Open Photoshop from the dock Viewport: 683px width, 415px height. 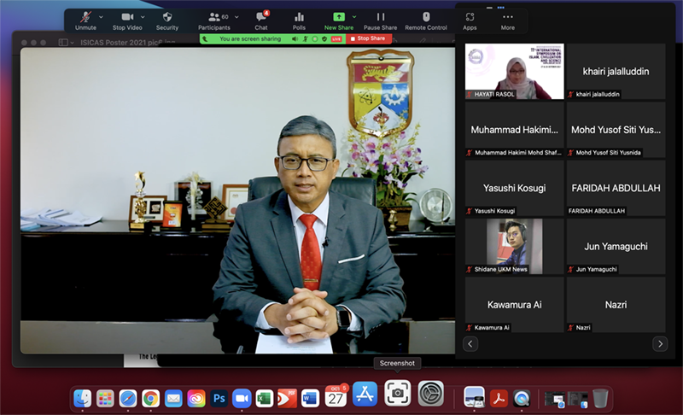[219, 398]
